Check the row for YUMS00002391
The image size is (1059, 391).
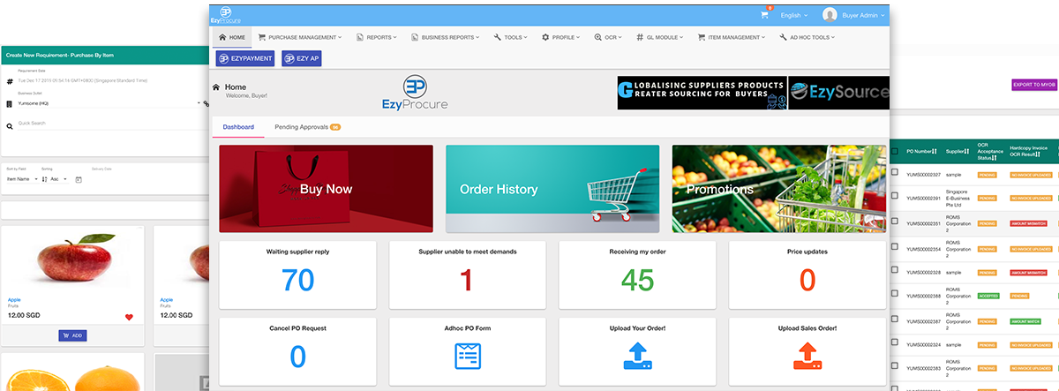tap(896, 198)
